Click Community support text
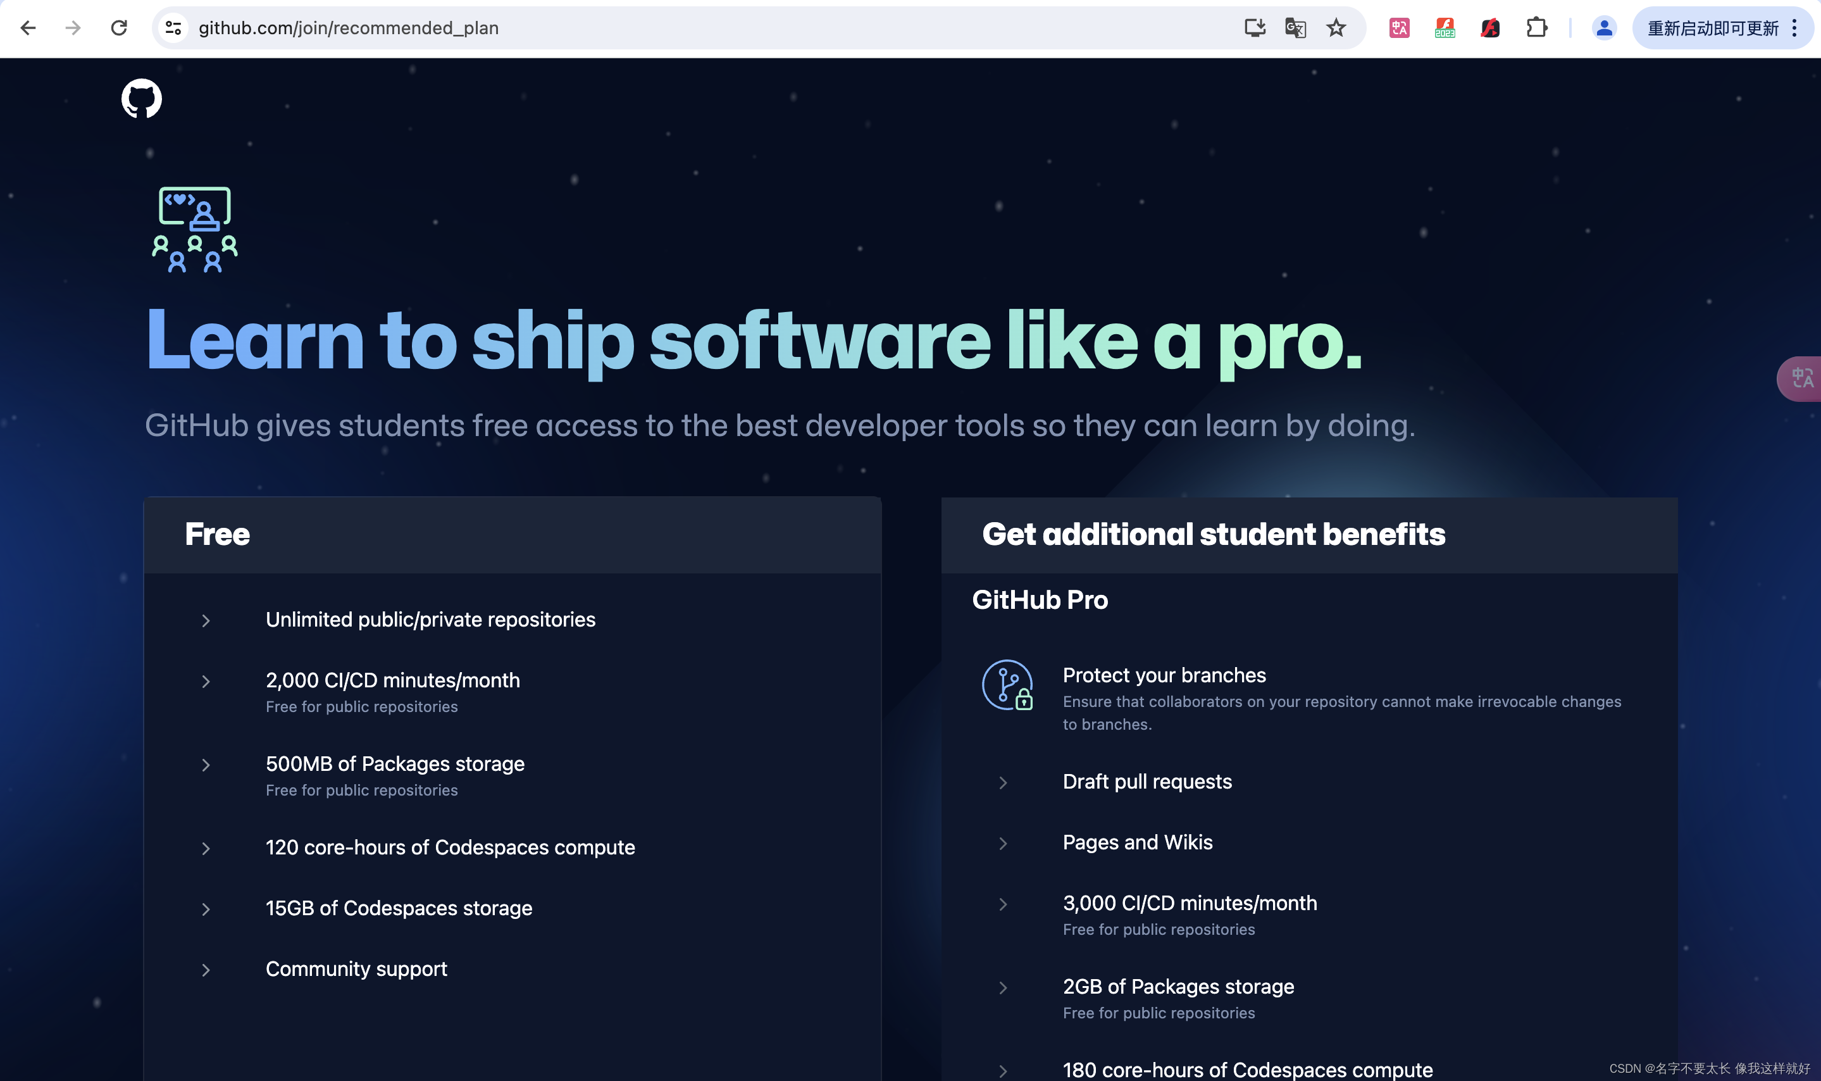This screenshot has height=1081, width=1821. click(356, 969)
